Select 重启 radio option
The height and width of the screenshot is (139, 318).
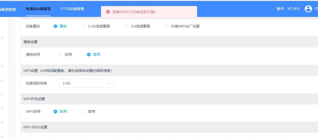tap(60, 26)
